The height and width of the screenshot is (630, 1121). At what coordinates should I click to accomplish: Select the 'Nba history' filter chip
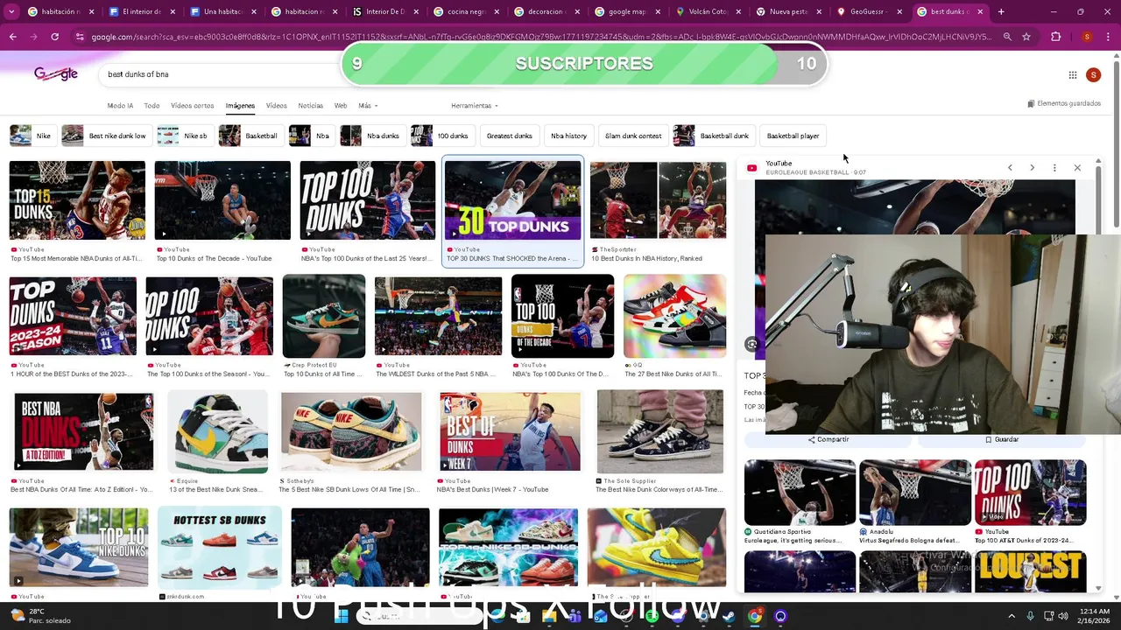click(x=568, y=136)
